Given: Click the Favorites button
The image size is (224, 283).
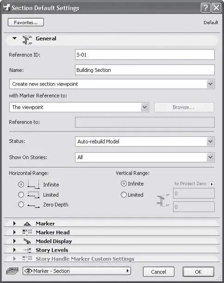Looking at the screenshot, I should point(26,22).
